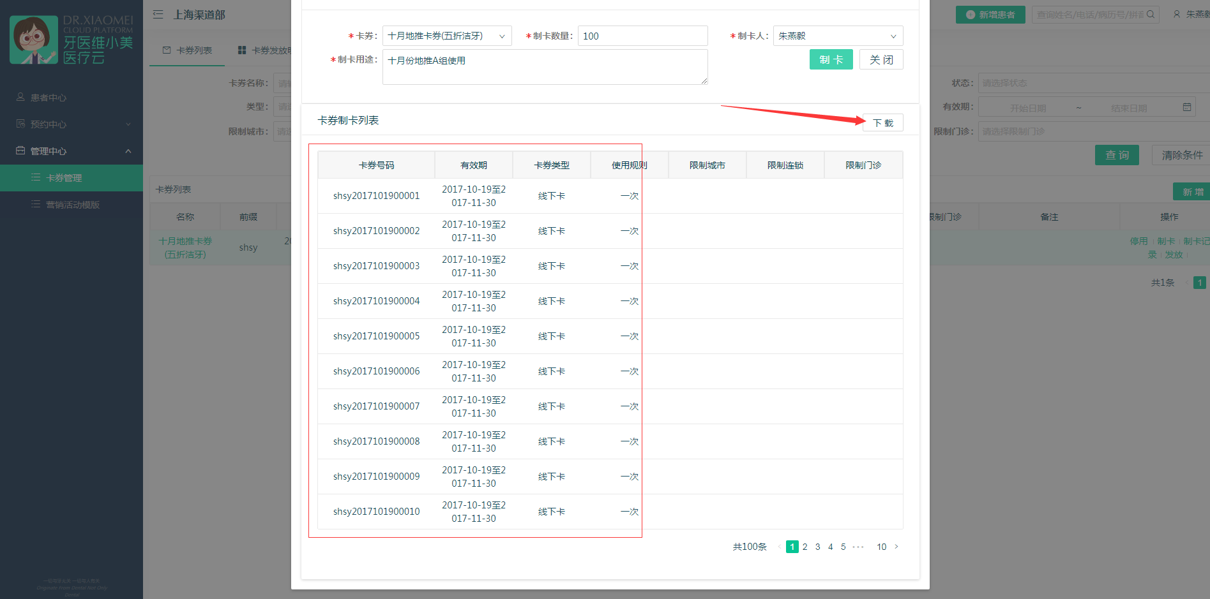Go to page 2 of card list
The width and height of the screenshot is (1210, 599).
coord(805,547)
